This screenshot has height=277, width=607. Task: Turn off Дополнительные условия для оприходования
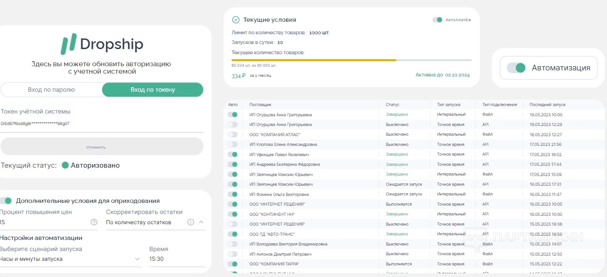click(6, 201)
